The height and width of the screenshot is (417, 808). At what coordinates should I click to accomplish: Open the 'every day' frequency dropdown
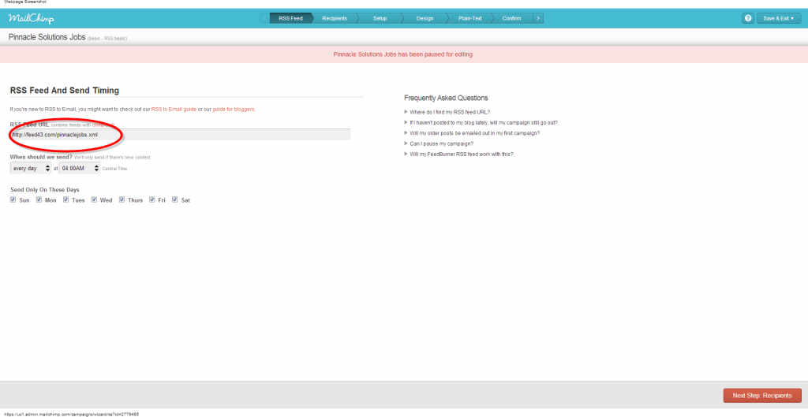pyautogui.click(x=31, y=169)
